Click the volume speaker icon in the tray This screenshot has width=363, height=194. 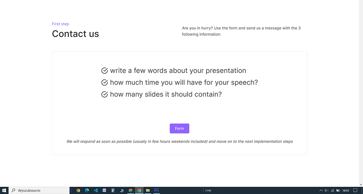click(x=326, y=190)
